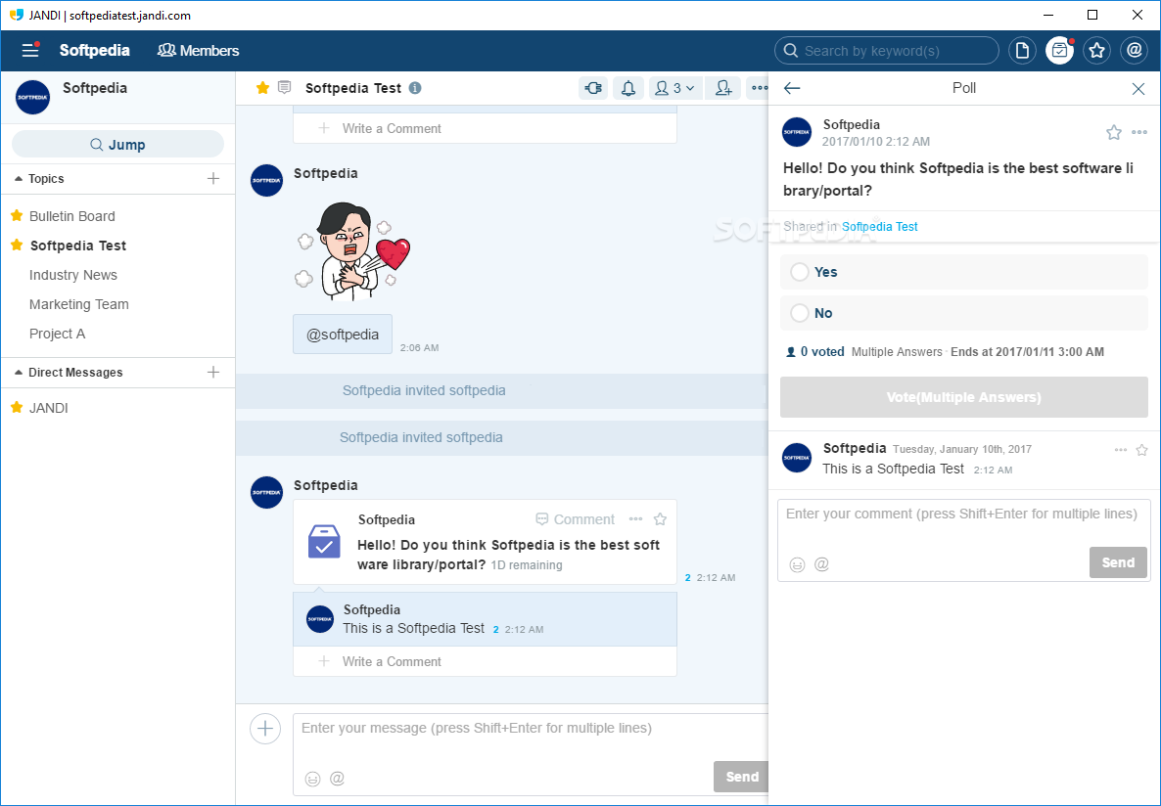1161x806 pixels.
Task: Click Softpedia team profile avatar
Action: coord(32,97)
